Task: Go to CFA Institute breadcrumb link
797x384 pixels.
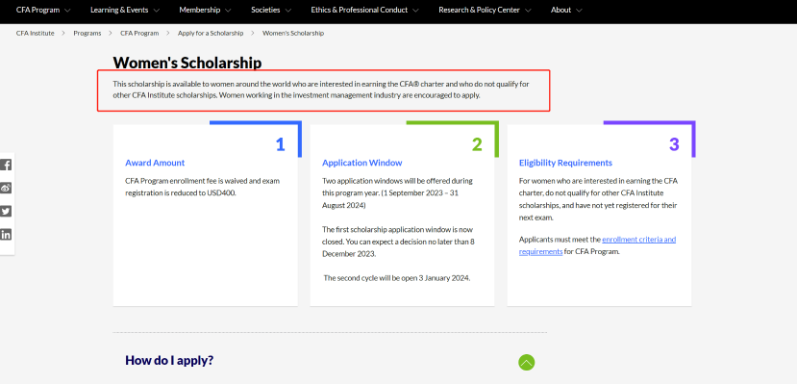Action: click(35, 33)
